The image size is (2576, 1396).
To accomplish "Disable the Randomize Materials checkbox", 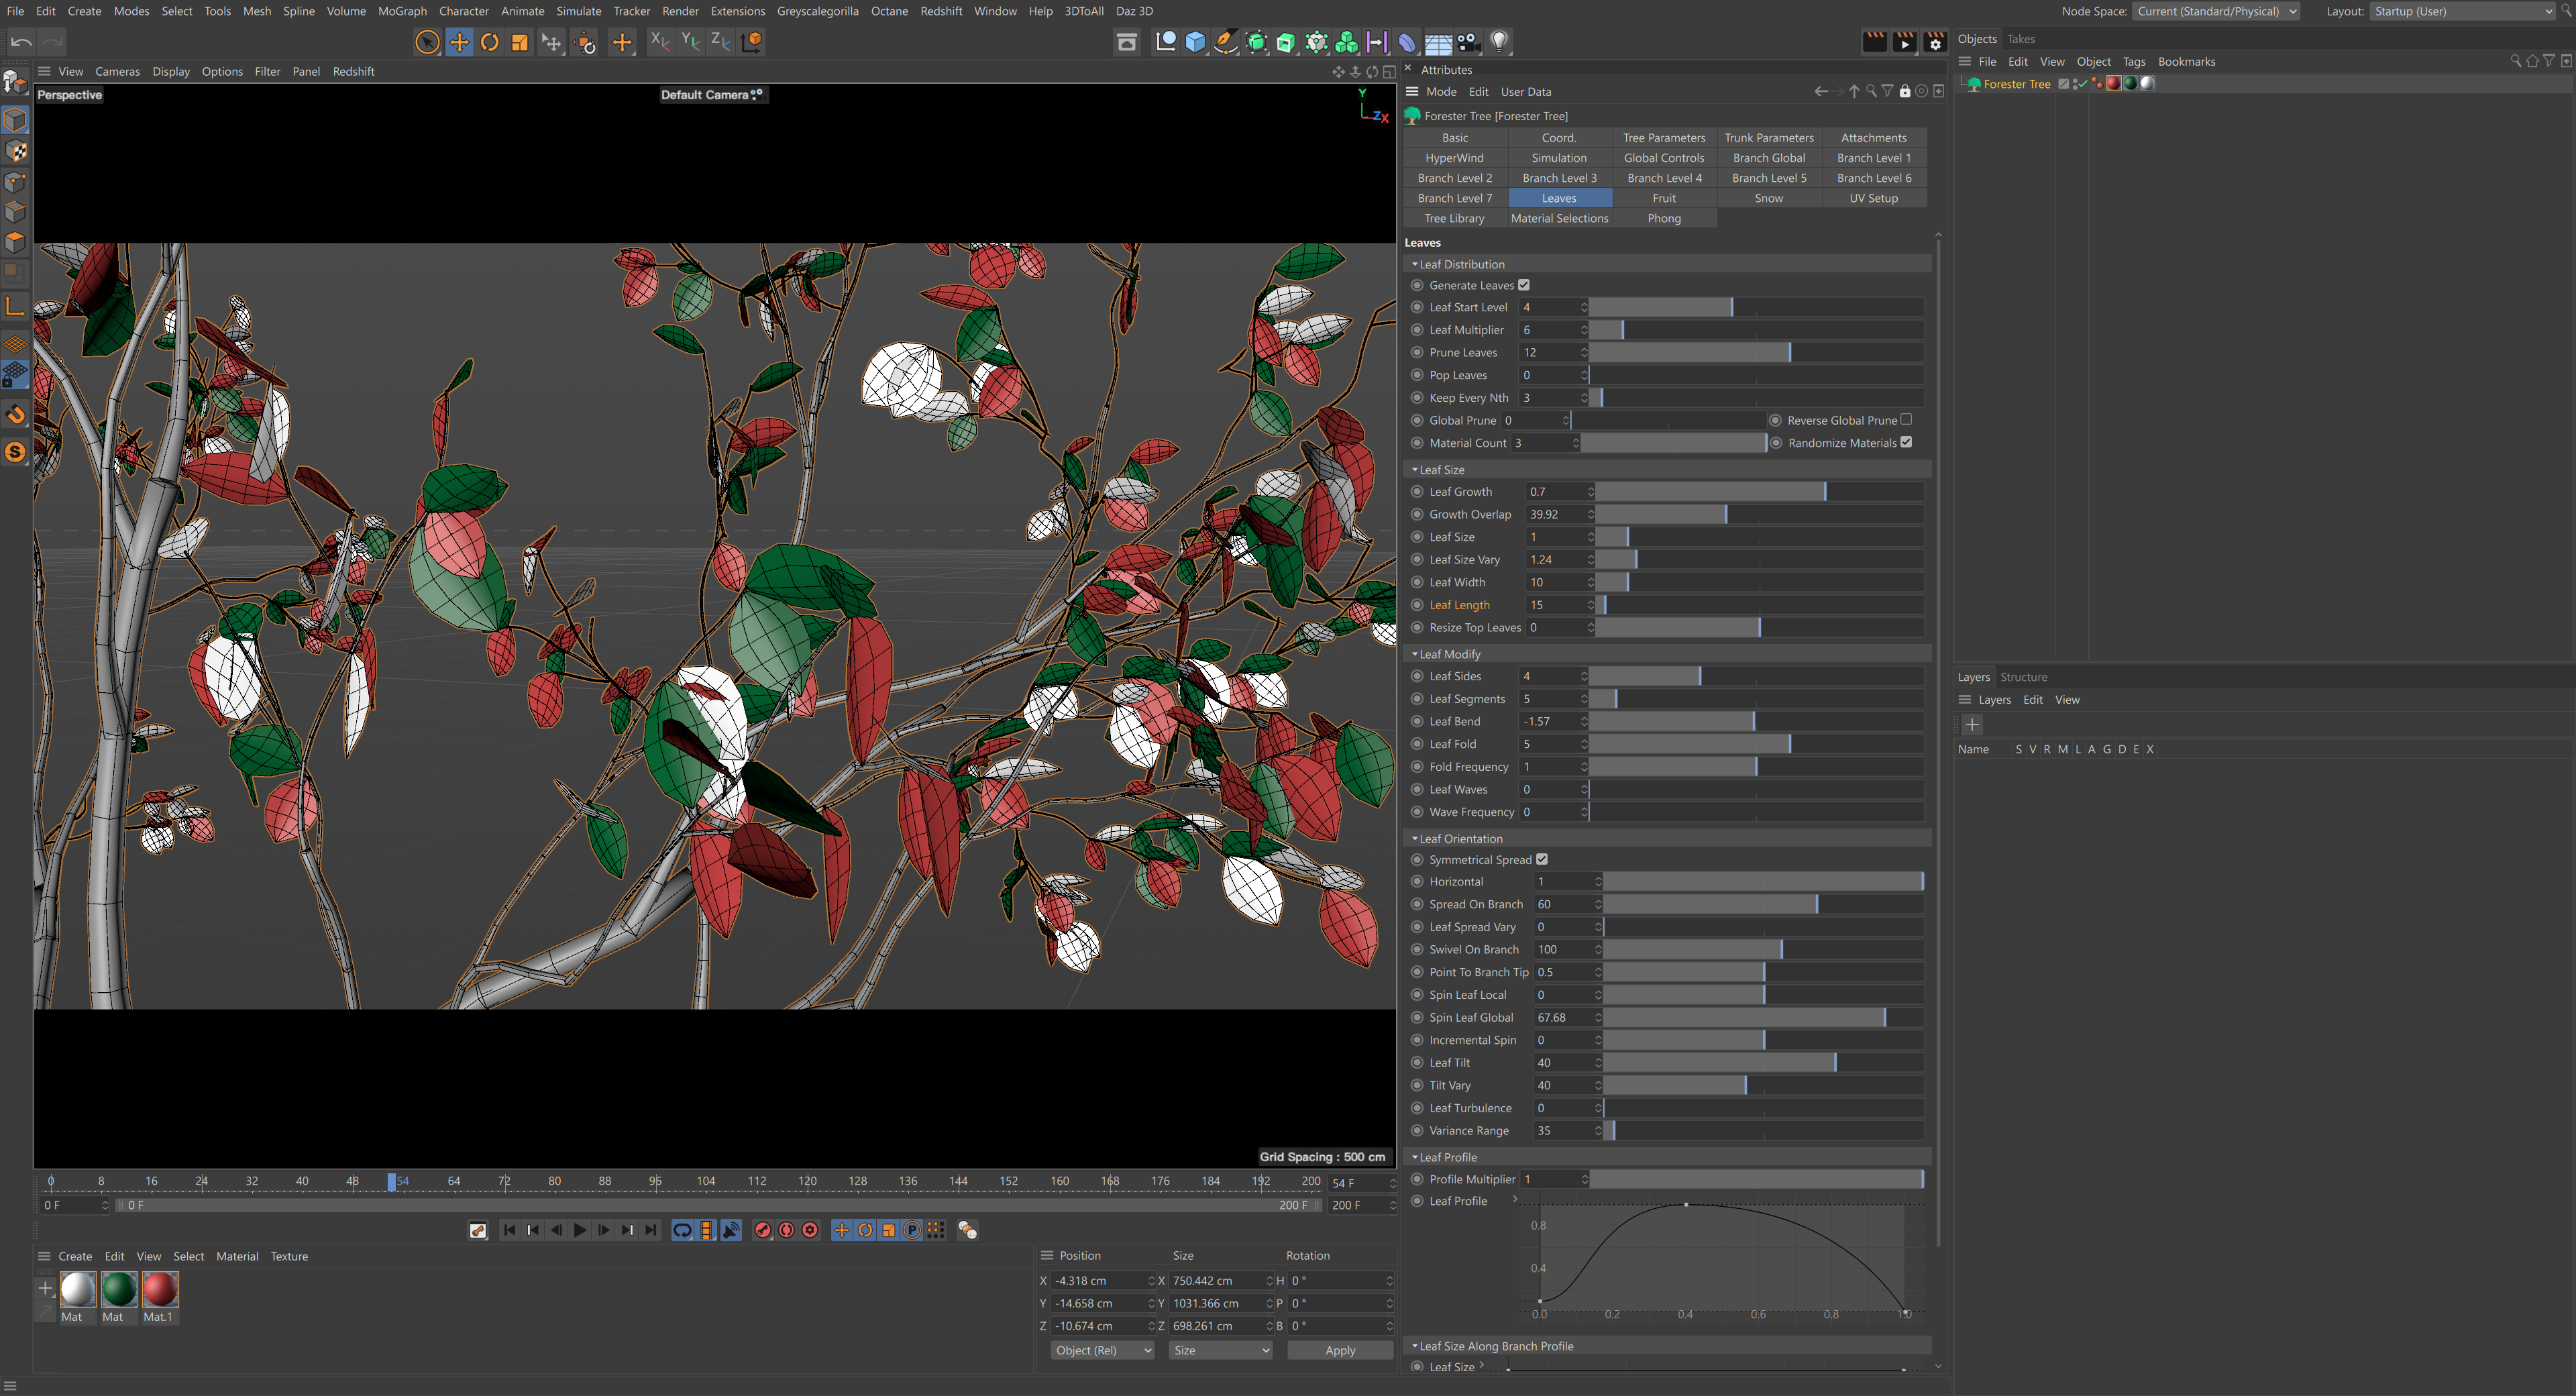I will 1906,443.
